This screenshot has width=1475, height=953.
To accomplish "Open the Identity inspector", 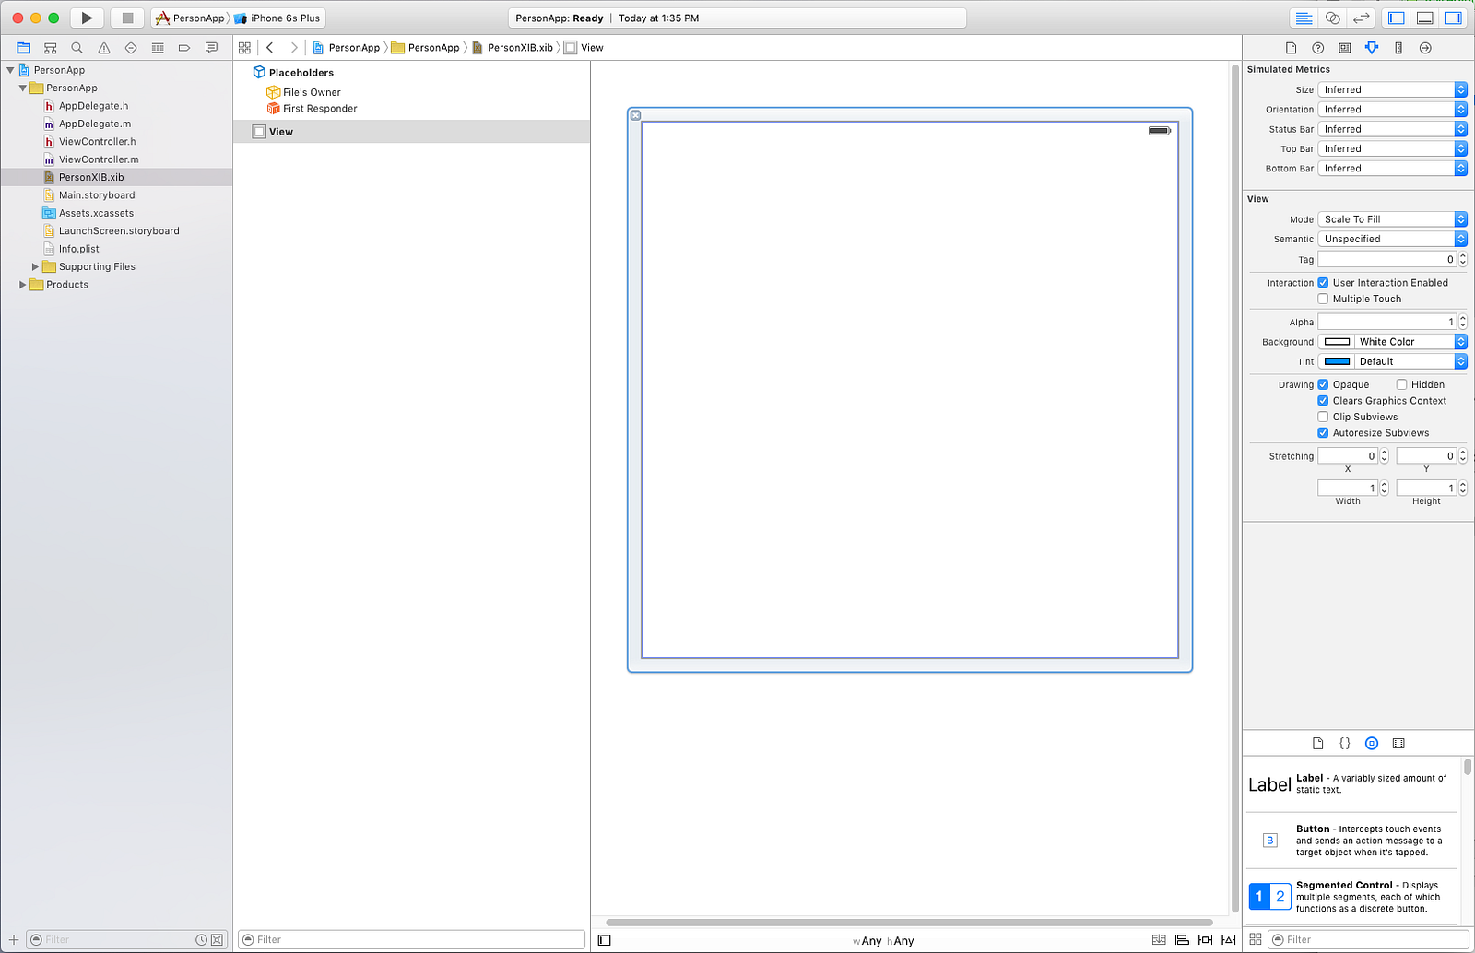I will [1345, 48].
